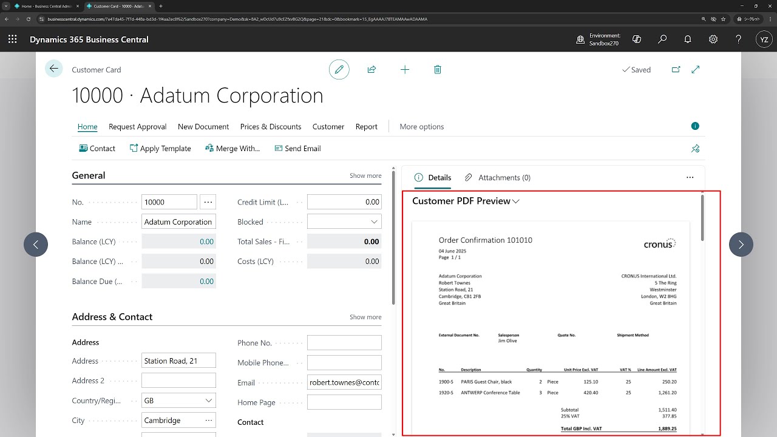Viewport: 777px width, 437px height.
Task: Expand the card to full width
Action: pos(696,70)
